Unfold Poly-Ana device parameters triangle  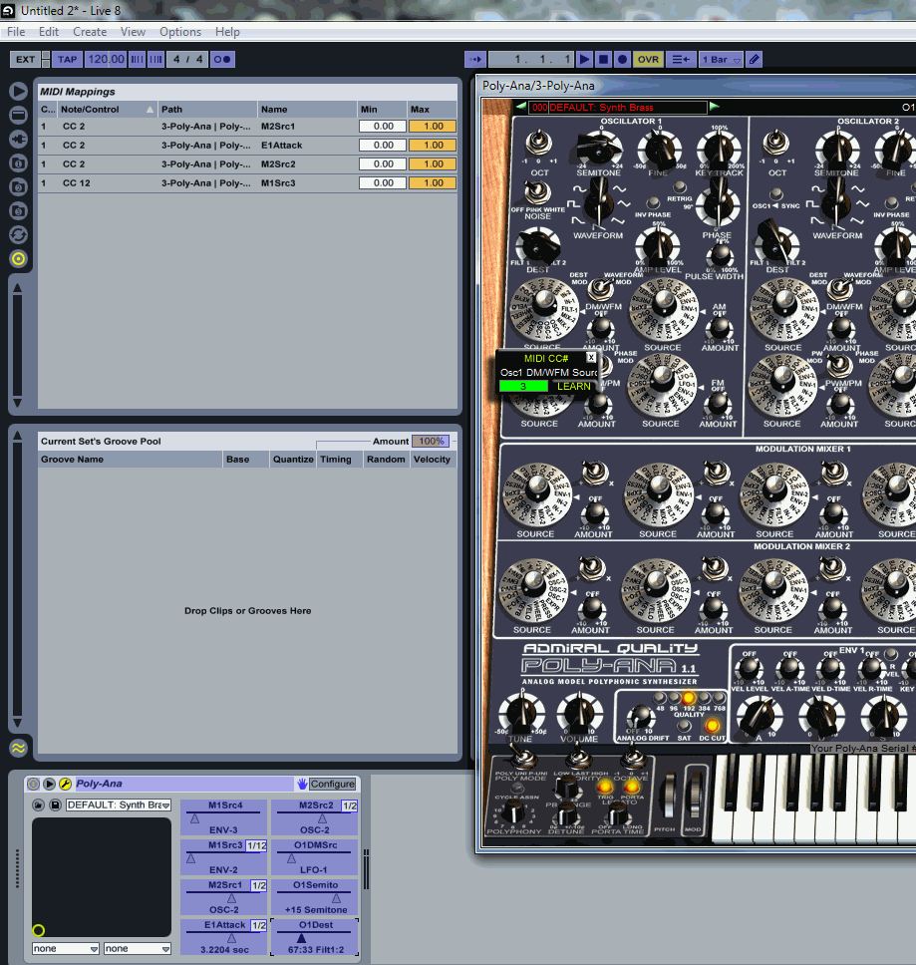click(x=49, y=784)
